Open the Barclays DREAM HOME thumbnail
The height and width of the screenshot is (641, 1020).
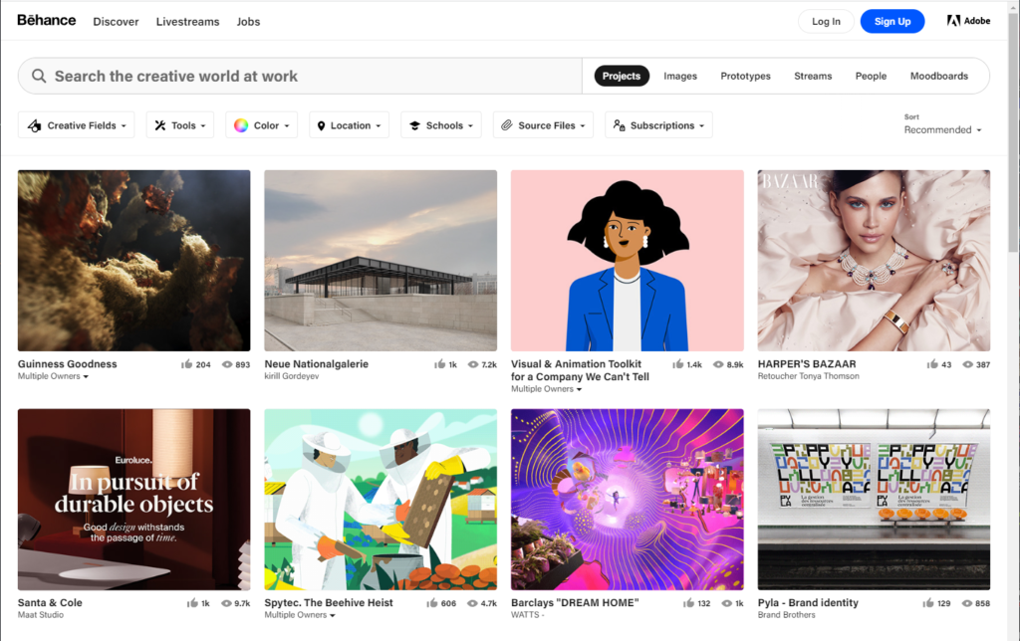(x=628, y=500)
